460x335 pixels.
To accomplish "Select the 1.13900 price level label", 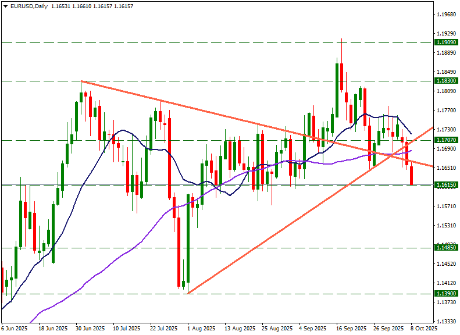I will tap(446, 294).
